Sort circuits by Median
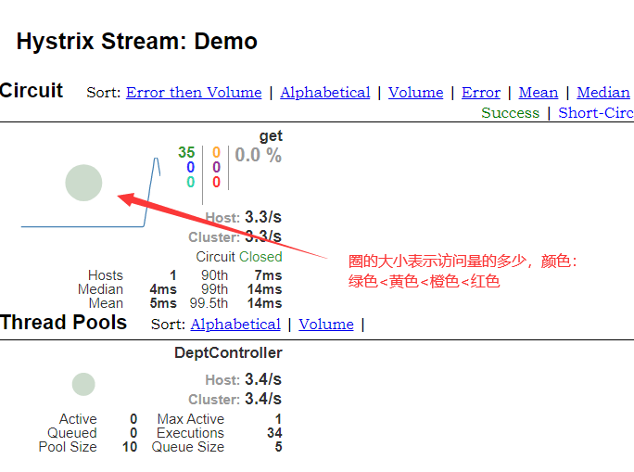 point(603,92)
